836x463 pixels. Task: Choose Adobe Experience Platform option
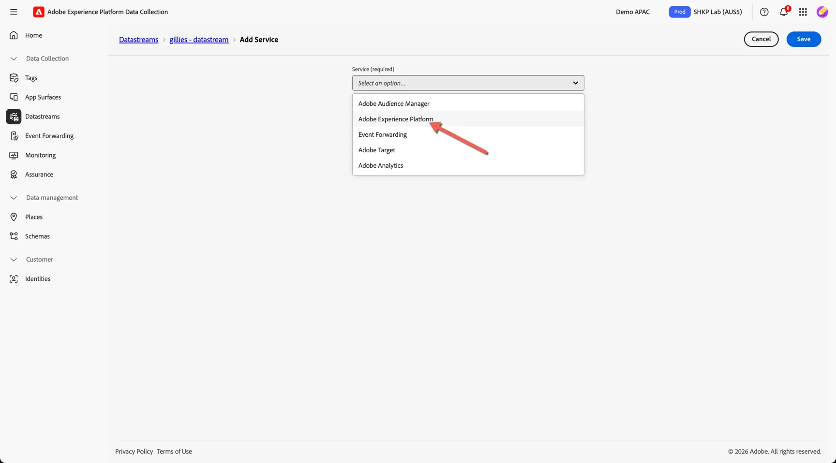pyautogui.click(x=468, y=119)
